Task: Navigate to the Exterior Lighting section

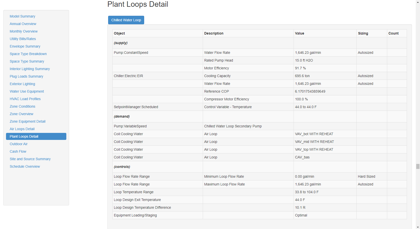Action: [x=22, y=84]
